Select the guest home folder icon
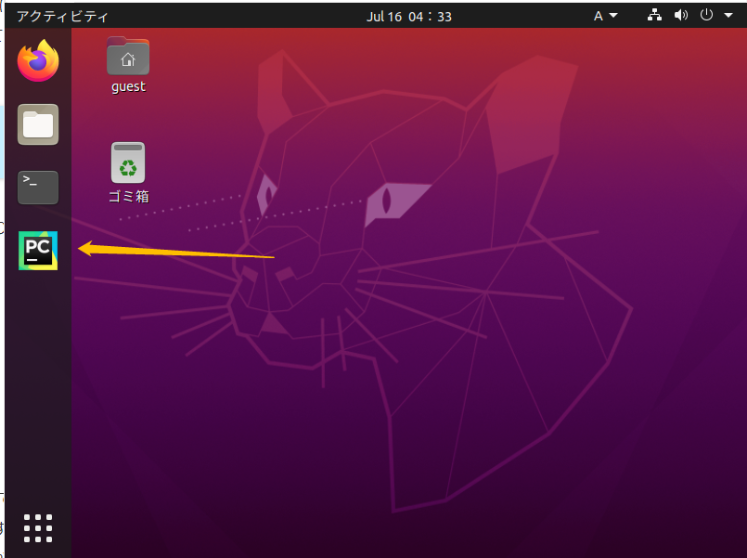 pos(128,58)
